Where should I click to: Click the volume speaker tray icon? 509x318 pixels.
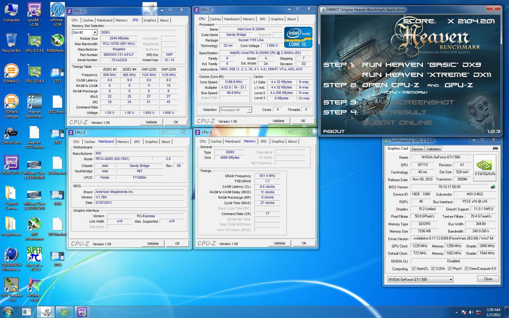471,312
